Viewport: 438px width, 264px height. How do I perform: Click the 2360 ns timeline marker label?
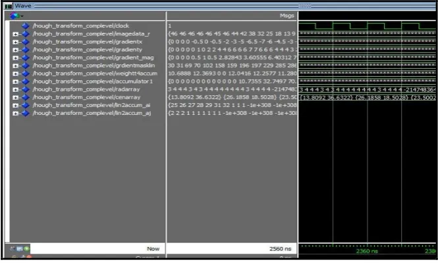(367, 251)
